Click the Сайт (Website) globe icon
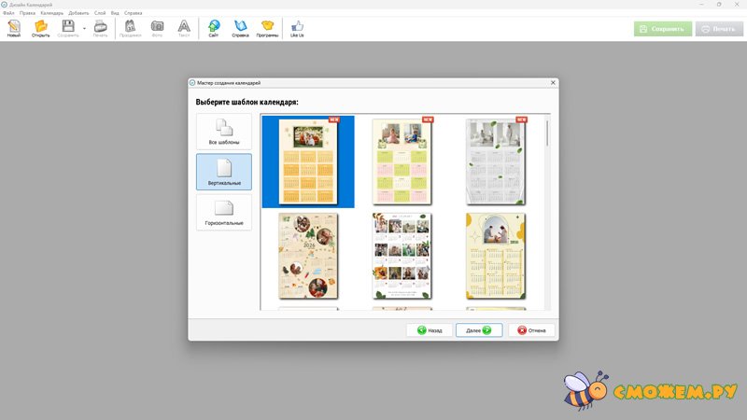 click(x=214, y=28)
